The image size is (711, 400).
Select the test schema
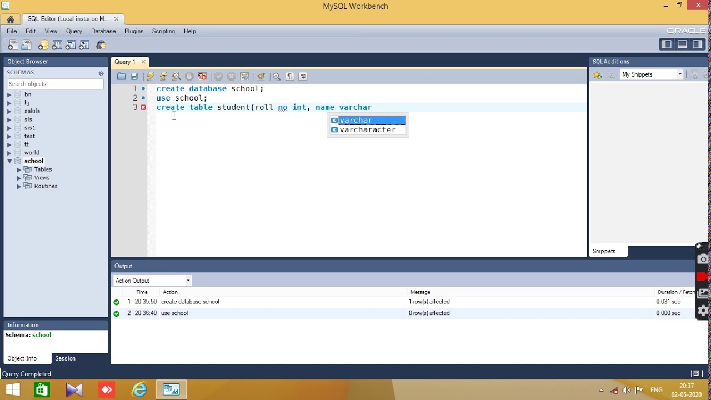29,136
